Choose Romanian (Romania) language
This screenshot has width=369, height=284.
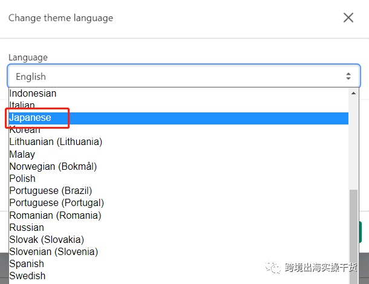[x=178, y=215]
